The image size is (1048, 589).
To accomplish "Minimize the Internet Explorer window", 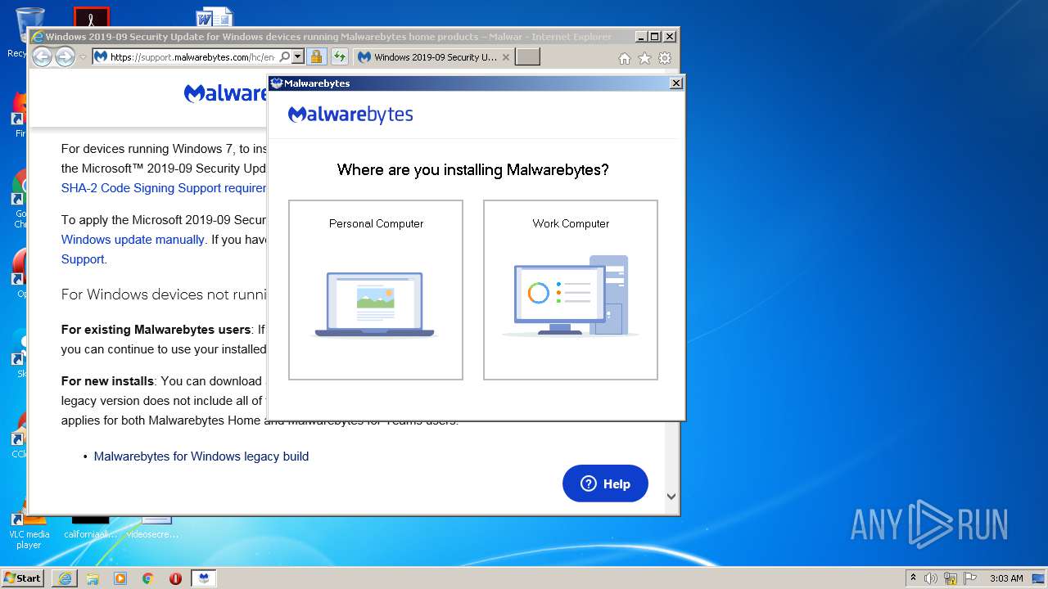I will tap(640, 37).
